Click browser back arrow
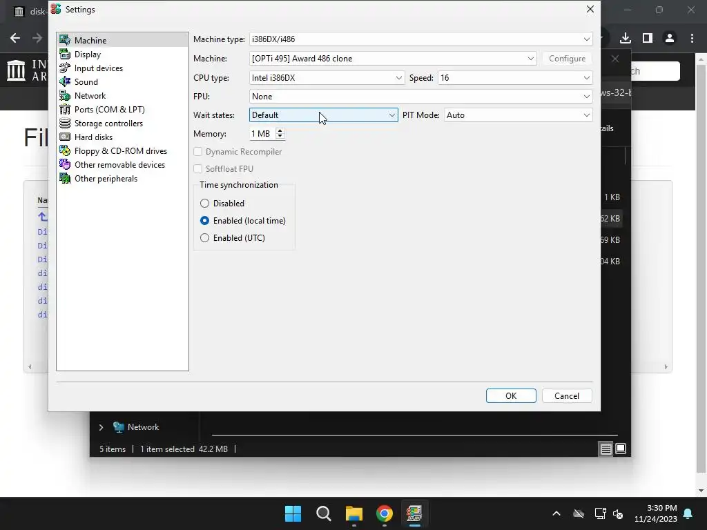 tap(15, 38)
